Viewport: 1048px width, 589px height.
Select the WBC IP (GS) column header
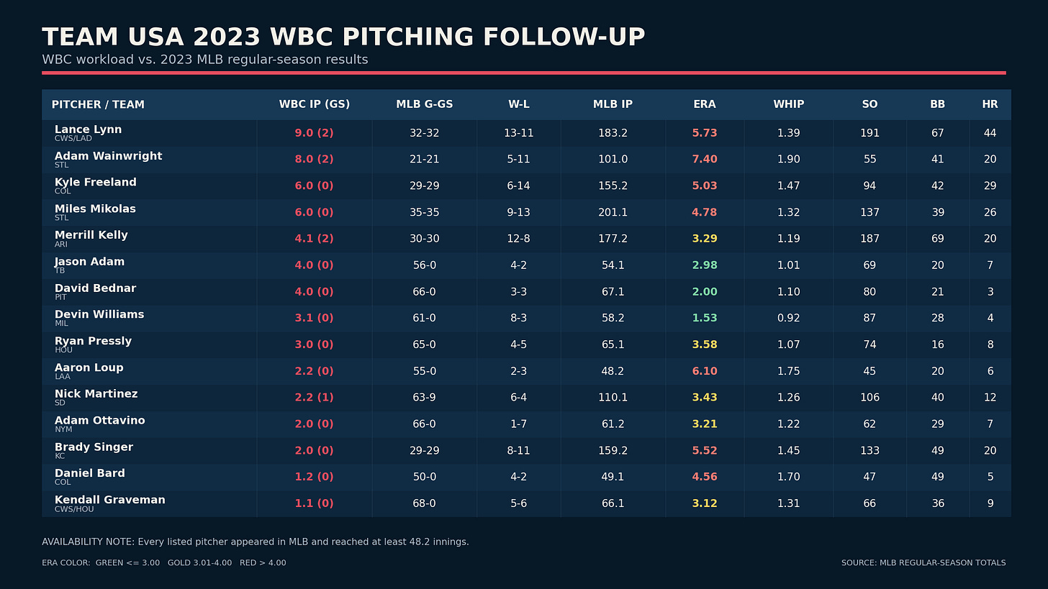coord(315,104)
